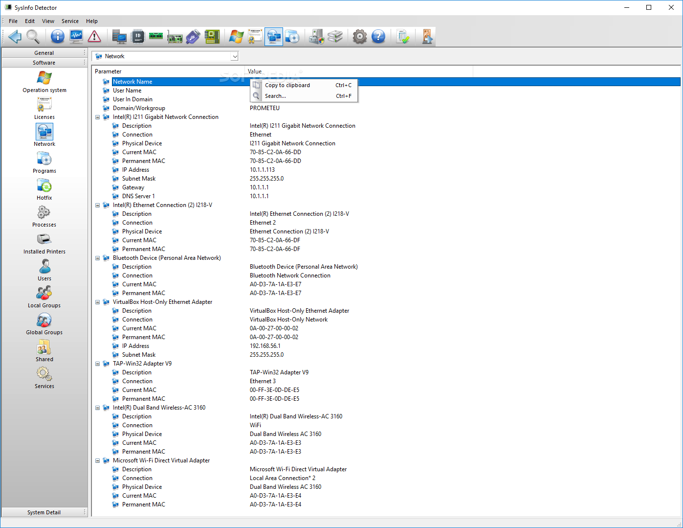Click the MAC value 0A-00-27-00-00-02 beside Current MAC
The image size is (683, 528).
click(x=274, y=328)
